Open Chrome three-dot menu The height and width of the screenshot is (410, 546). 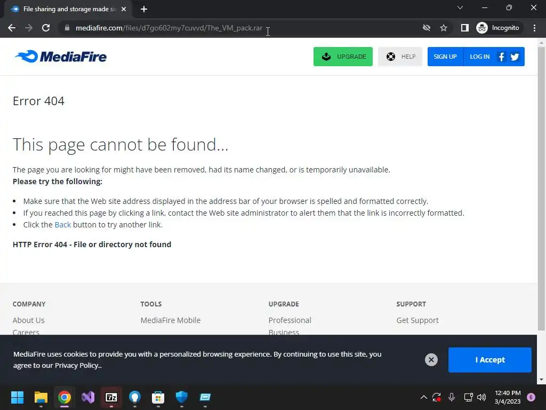coord(534,28)
